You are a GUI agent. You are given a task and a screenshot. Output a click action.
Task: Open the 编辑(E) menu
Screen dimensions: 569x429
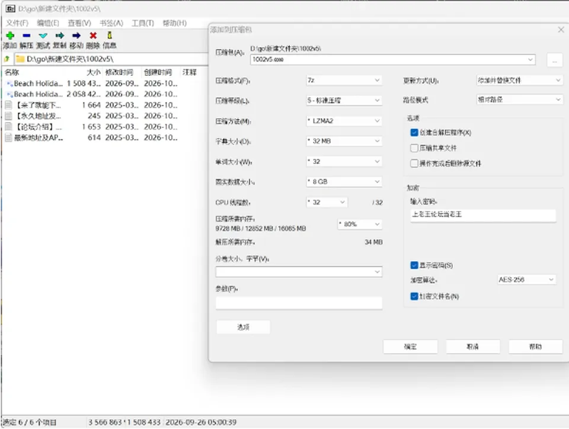pos(48,23)
